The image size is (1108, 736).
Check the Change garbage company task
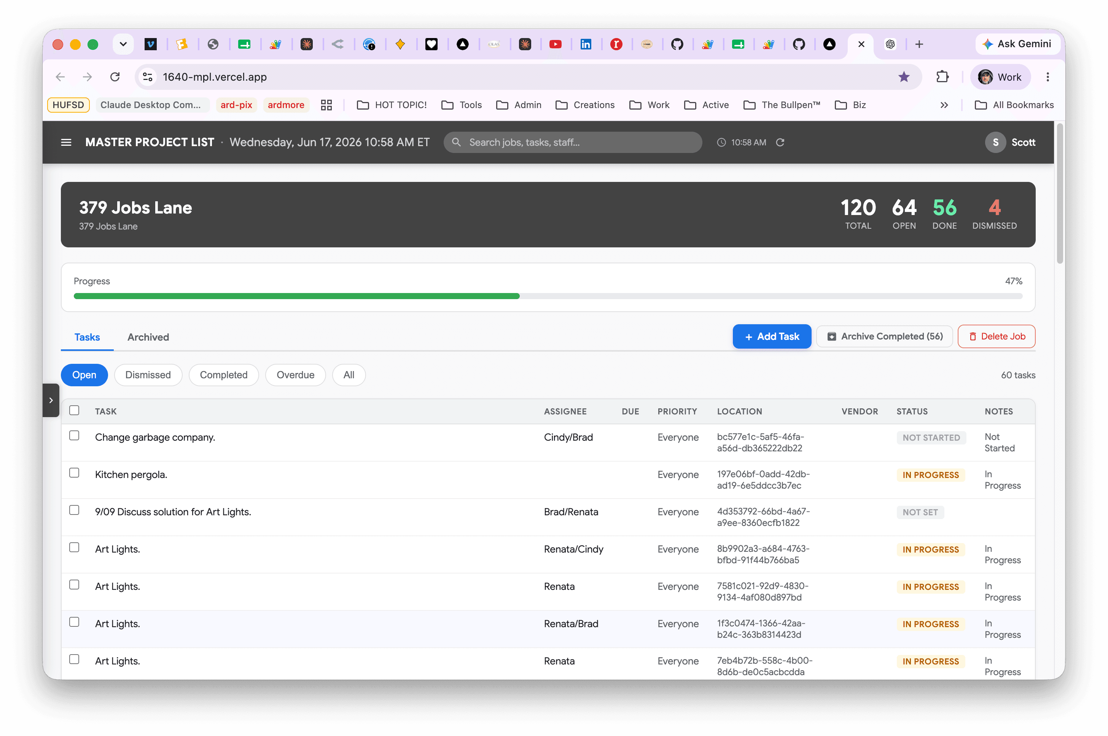pyautogui.click(x=74, y=436)
